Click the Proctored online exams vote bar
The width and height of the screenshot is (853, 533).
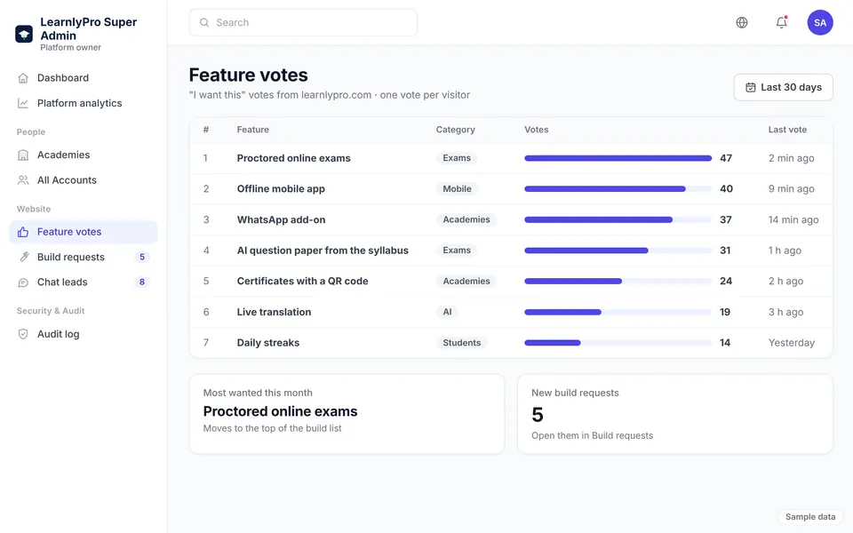click(x=618, y=158)
